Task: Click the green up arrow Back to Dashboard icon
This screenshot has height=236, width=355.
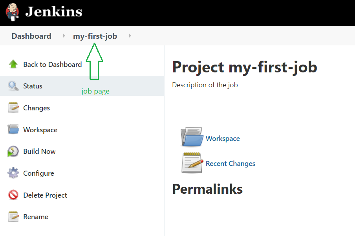Action: point(13,64)
